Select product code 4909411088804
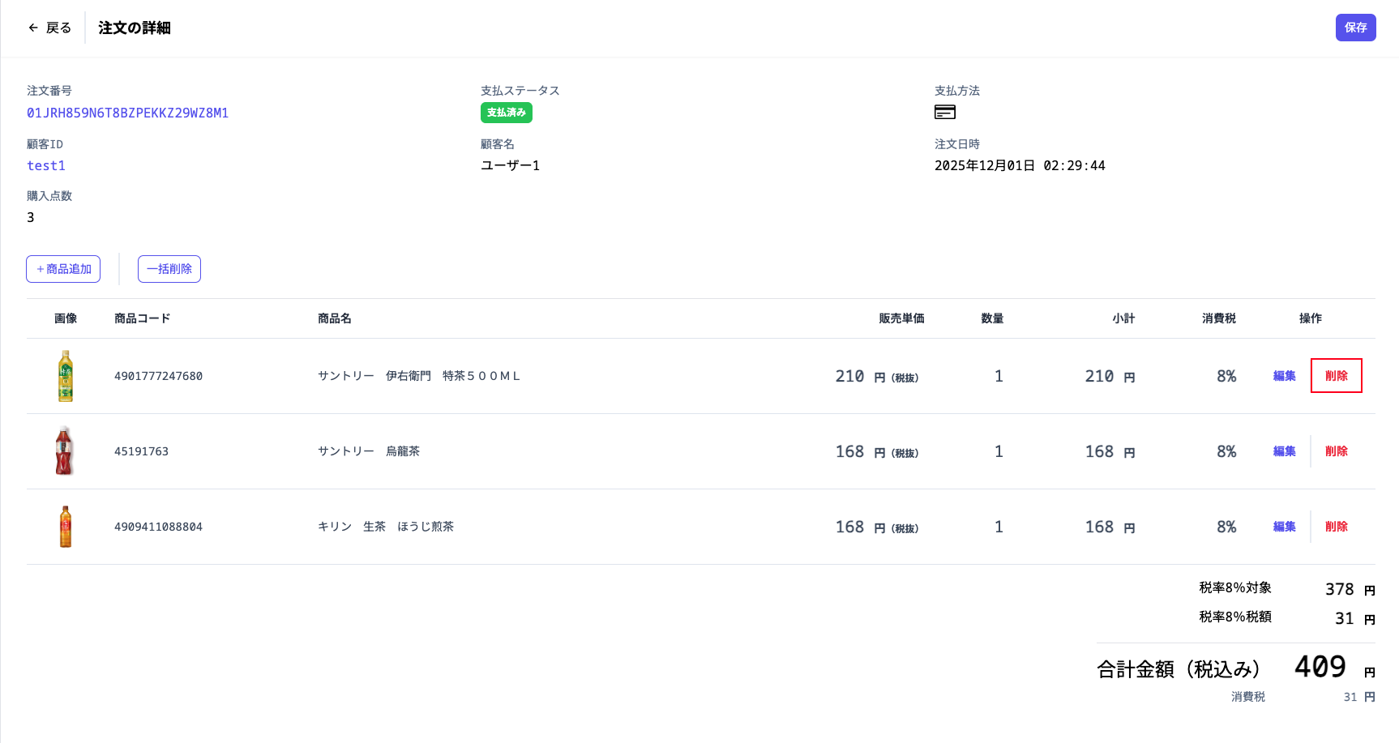Screen dimensions: 1399x743 click(x=159, y=527)
